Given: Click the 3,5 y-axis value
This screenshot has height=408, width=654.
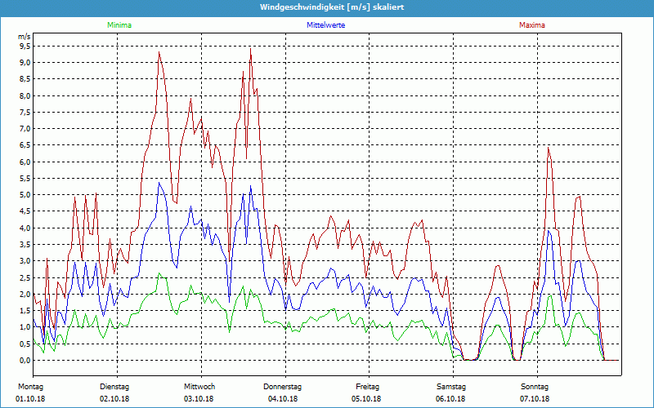Looking at the screenshot, I should click(25, 244).
